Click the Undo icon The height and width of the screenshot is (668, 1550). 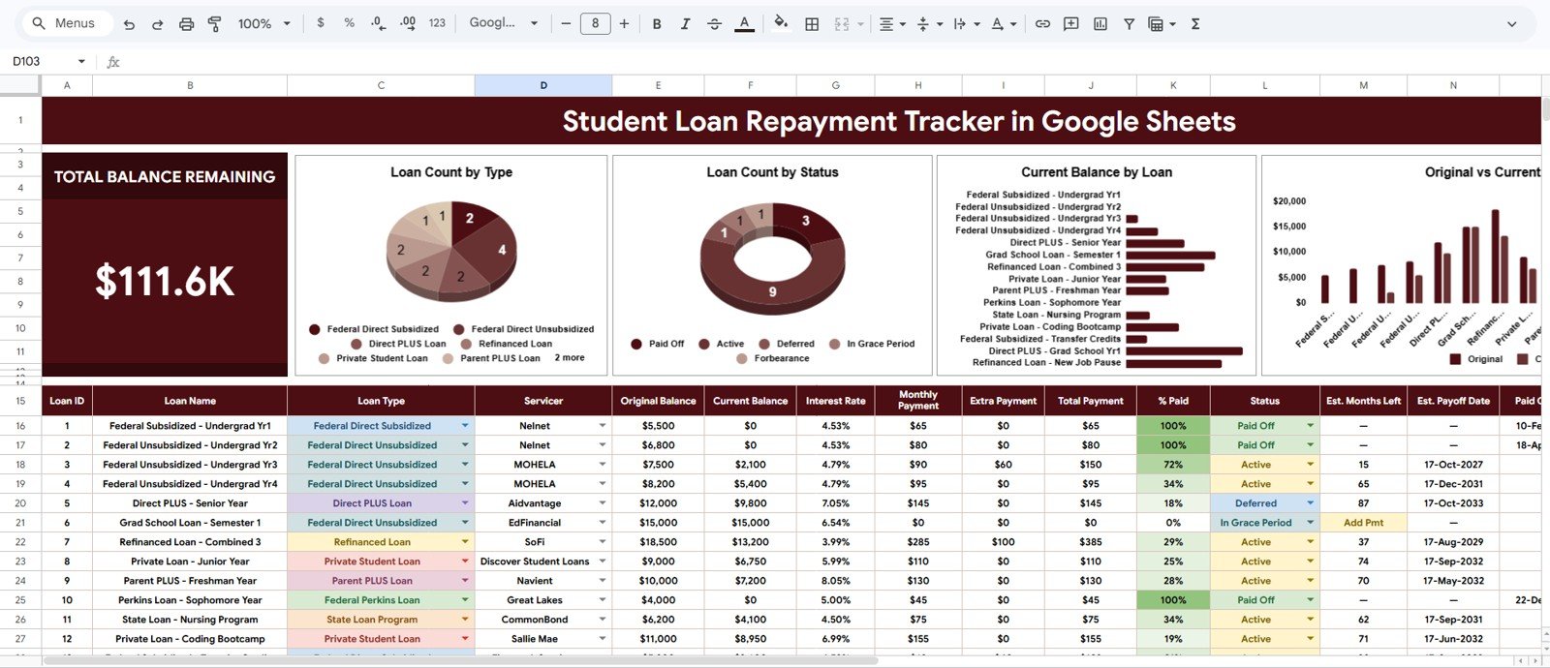[x=129, y=23]
